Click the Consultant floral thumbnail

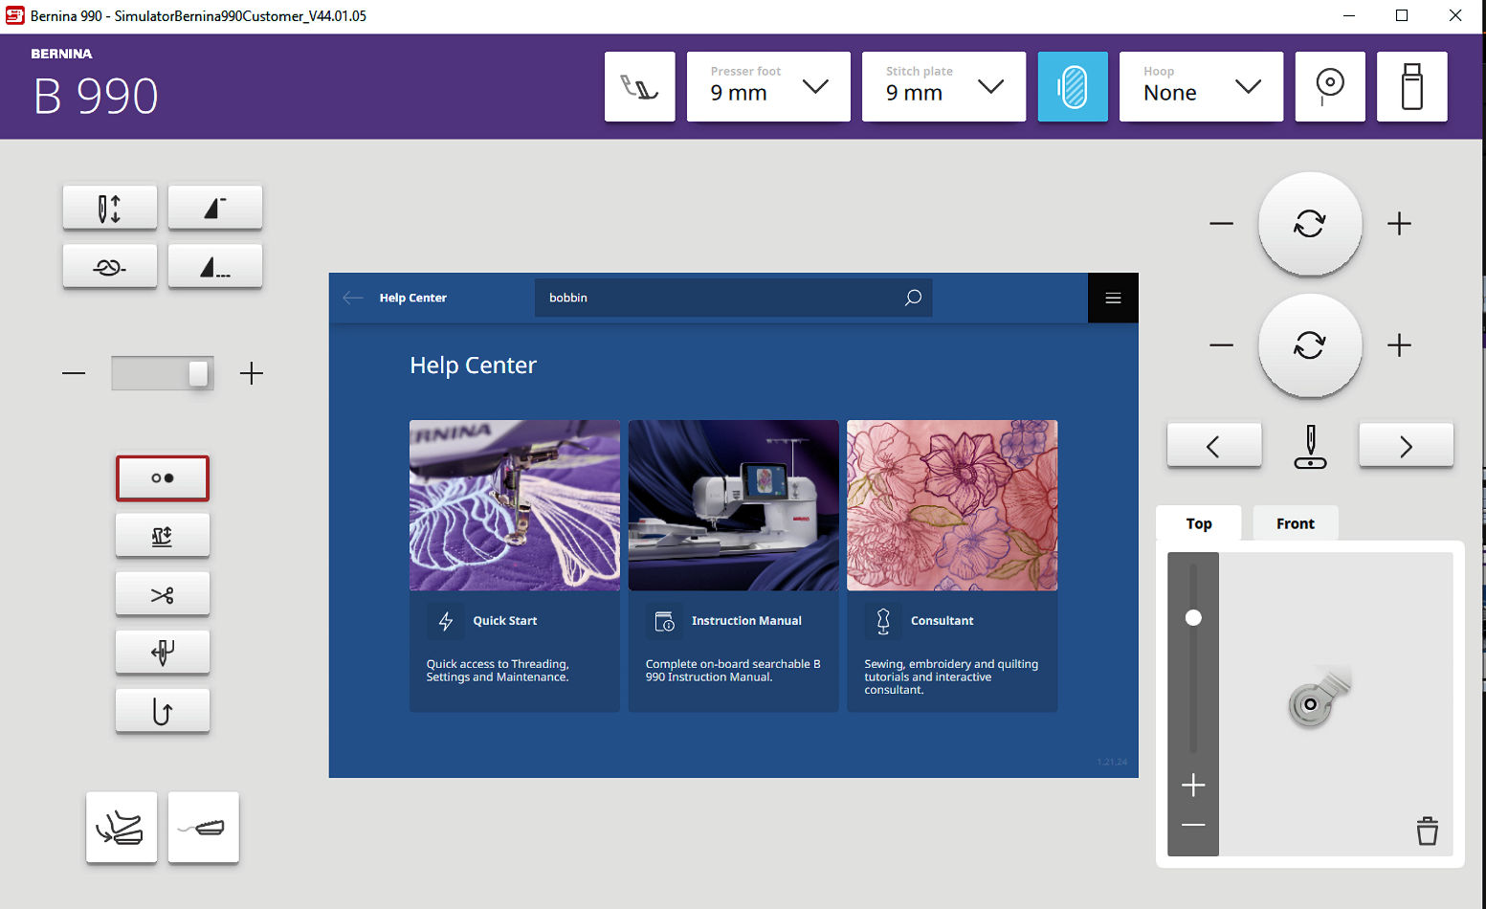click(x=952, y=505)
